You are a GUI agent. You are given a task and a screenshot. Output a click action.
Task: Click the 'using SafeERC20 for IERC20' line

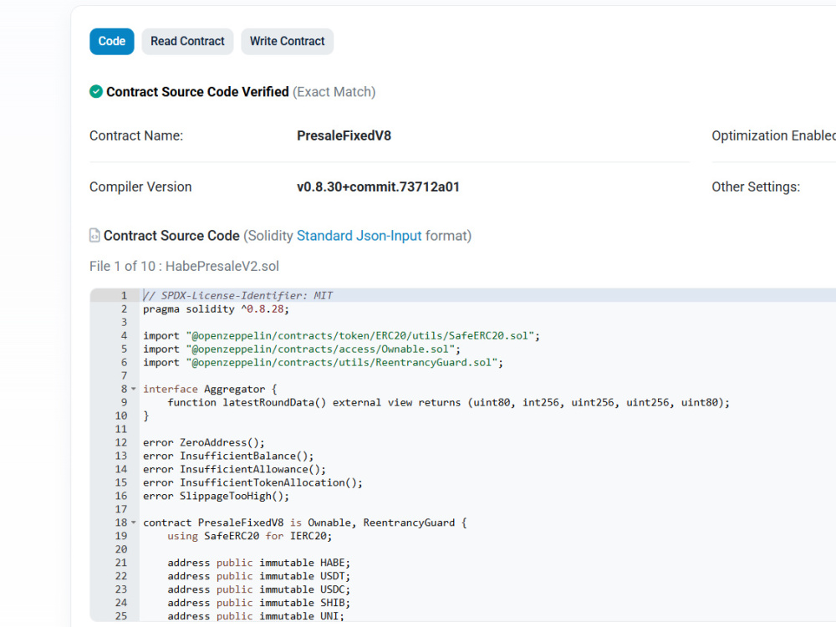[249, 537]
